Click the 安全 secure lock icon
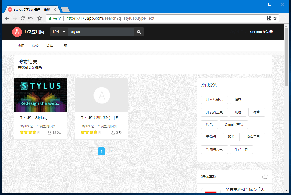Image resolution: width=291 pixels, height=195 pixels. (x=52, y=18)
